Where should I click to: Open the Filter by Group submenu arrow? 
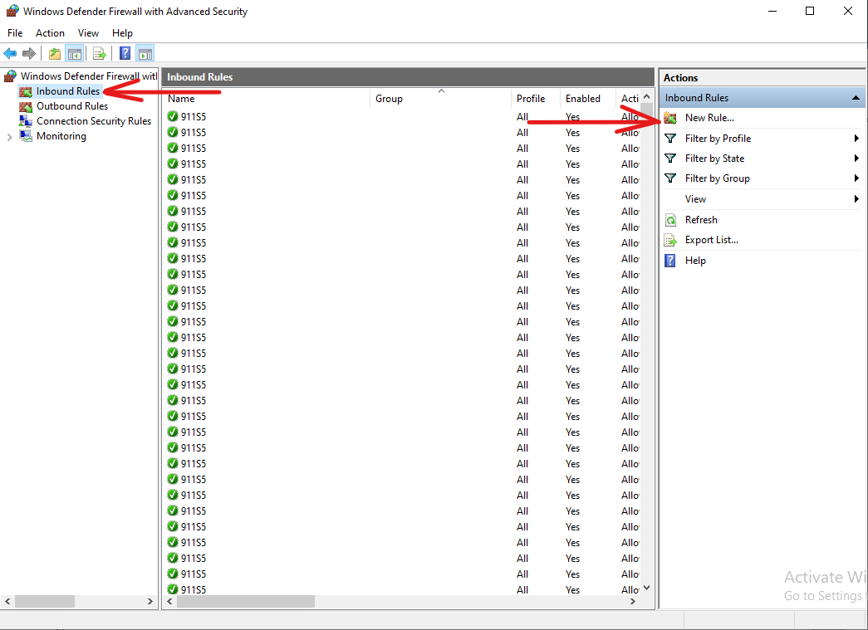pos(856,178)
